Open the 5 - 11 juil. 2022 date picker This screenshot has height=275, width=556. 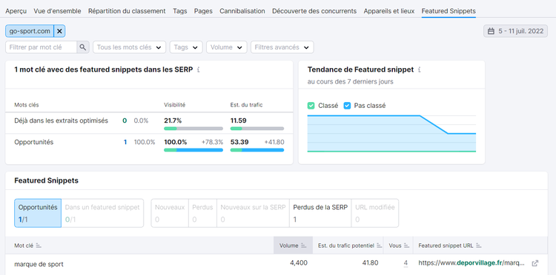(515, 31)
